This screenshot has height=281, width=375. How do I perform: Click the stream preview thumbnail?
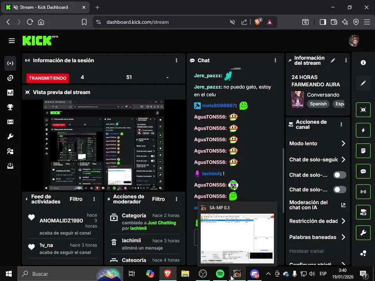[104, 145]
